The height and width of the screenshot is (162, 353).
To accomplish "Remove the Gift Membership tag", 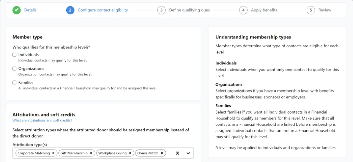I will (91, 153).
